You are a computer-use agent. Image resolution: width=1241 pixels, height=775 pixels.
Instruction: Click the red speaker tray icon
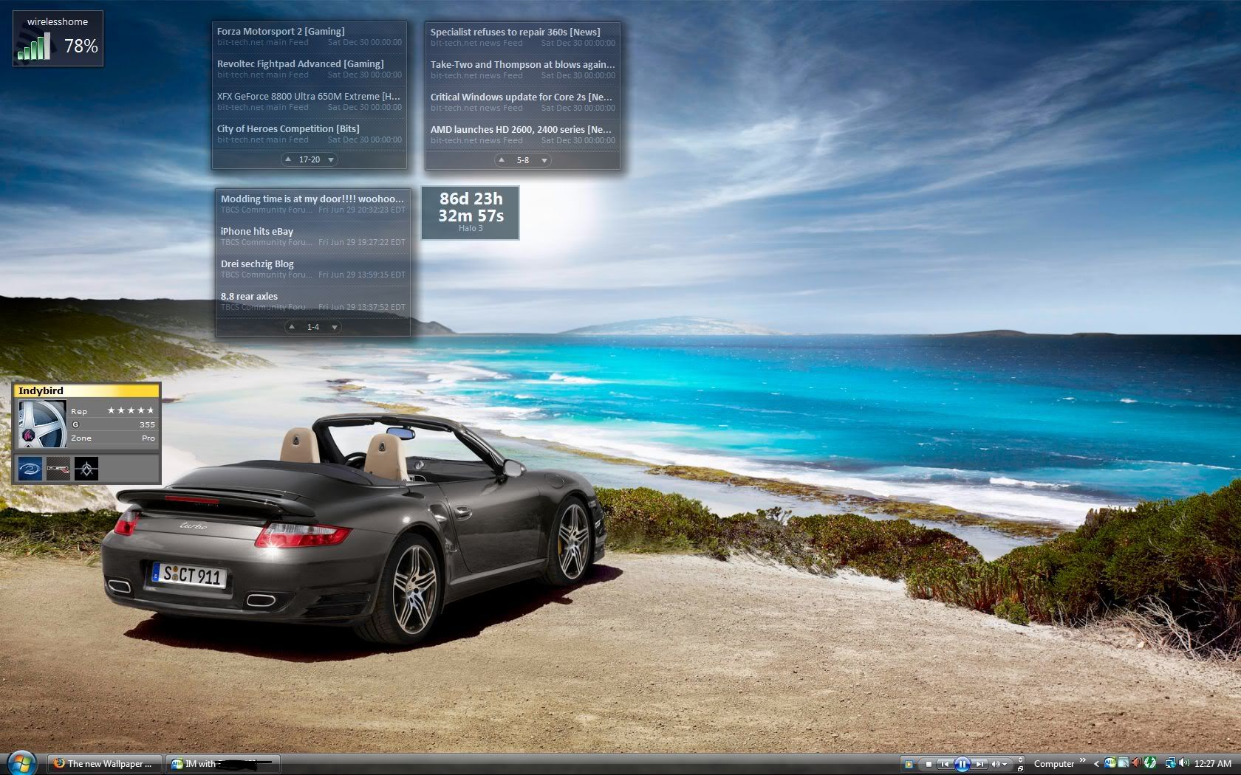tap(1137, 763)
